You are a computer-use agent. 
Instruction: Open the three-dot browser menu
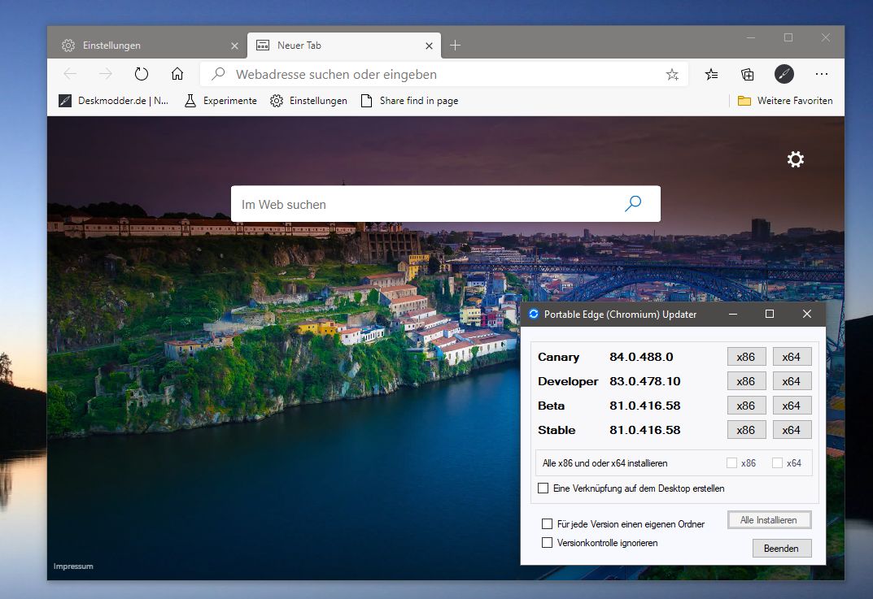point(821,74)
